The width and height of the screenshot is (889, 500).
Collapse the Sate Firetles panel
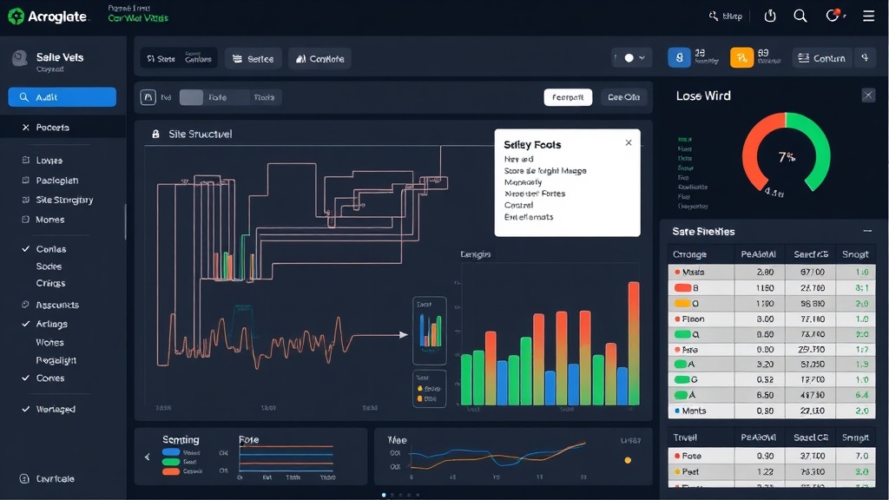pyautogui.click(x=867, y=231)
